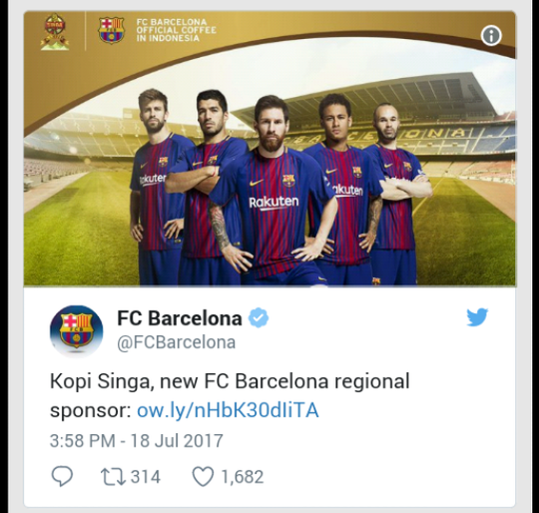Open the players promotional photo
This screenshot has height=513, width=539.
[x=269, y=149]
